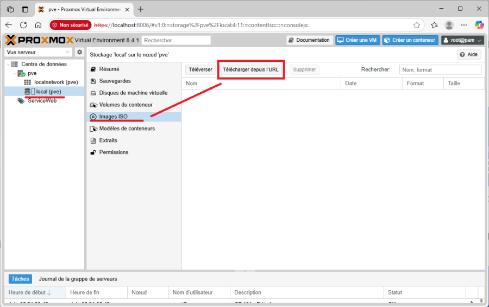489x307 pixels.
Task: Open the Vue serveur view dropdown
Action: point(39,52)
